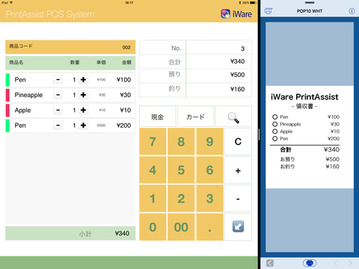The width and height of the screenshot is (359, 269).
Task: Tap keypad digit 6
Action: coord(209,170)
